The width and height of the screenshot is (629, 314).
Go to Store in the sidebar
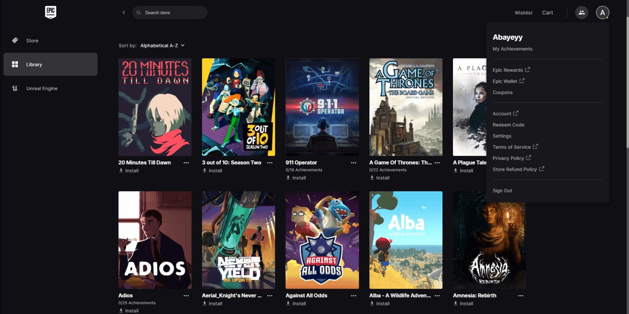coord(50,41)
